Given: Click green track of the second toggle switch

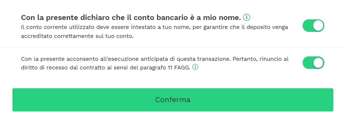Looking at the screenshot, I should point(308,63).
